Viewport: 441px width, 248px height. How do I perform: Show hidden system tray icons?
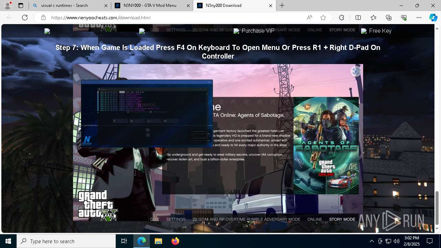click(371, 241)
